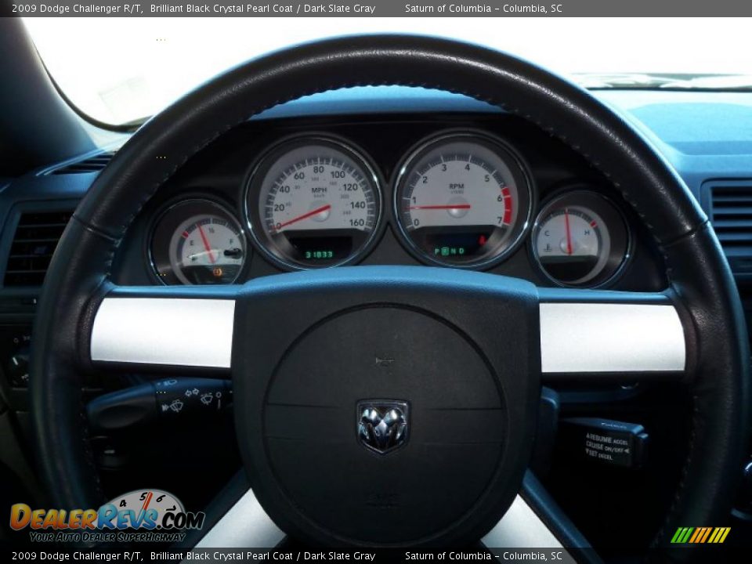This screenshot has height=564, width=752.
Task: Click the red indicator light in the tachometer display
Action: (483, 239)
